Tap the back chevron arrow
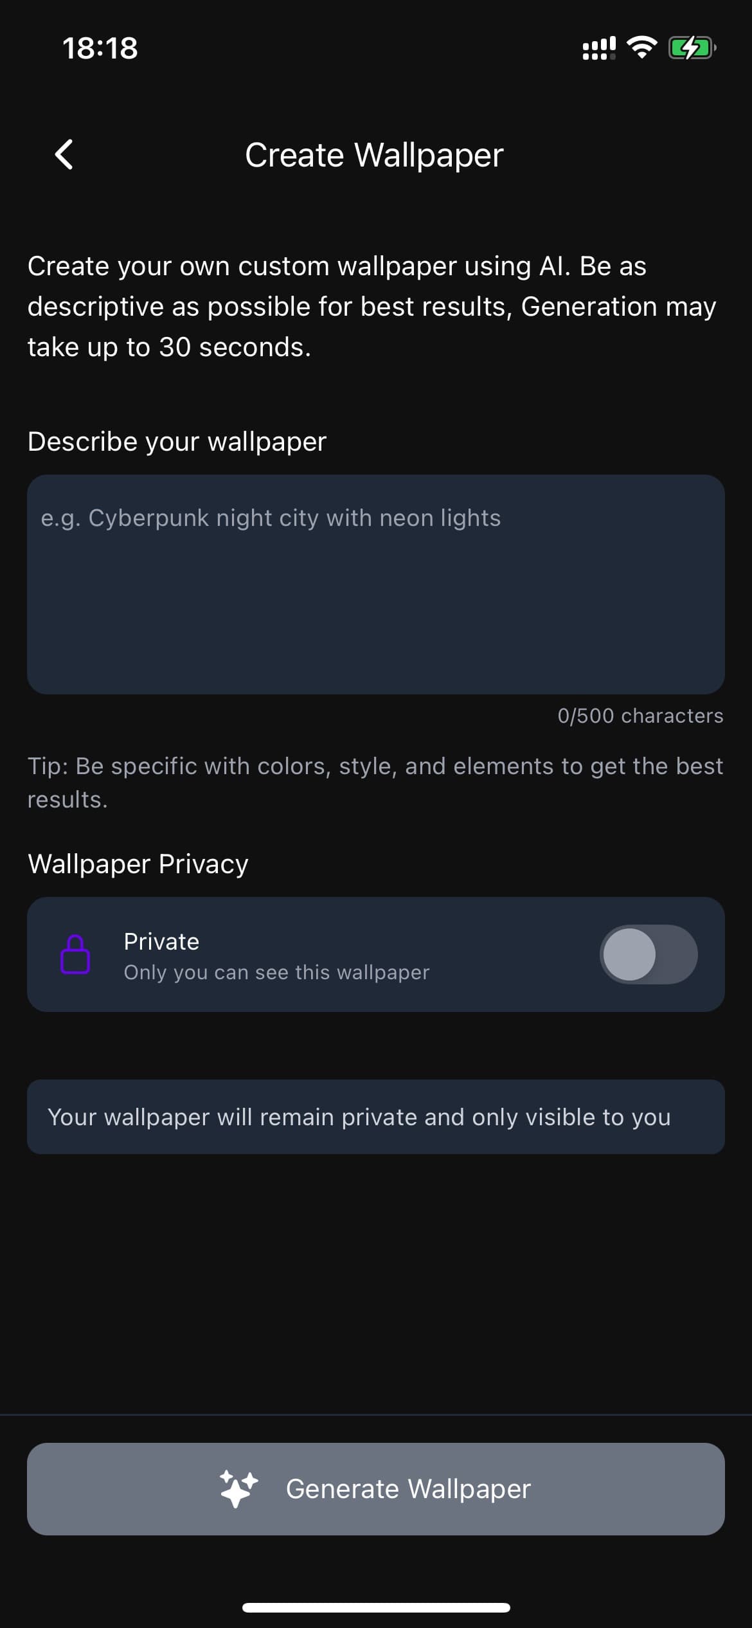752x1628 pixels. pos(64,155)
